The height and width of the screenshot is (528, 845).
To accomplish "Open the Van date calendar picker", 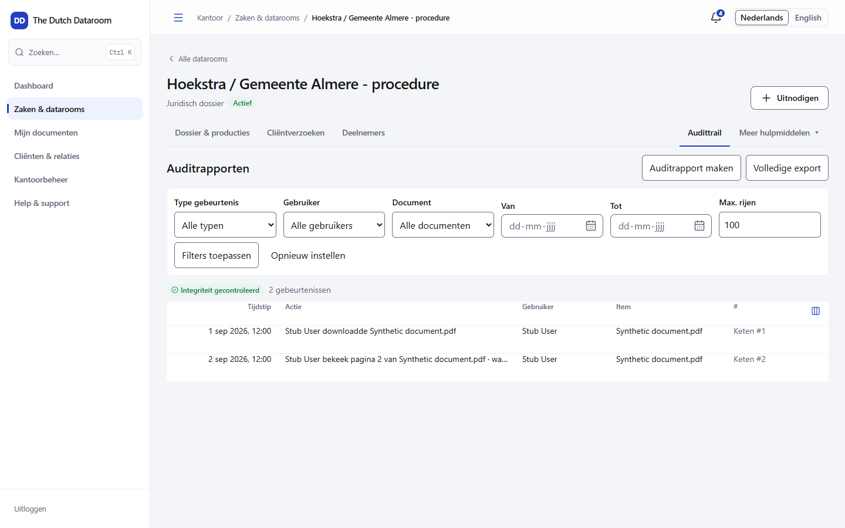I will [x=591, y=226].
